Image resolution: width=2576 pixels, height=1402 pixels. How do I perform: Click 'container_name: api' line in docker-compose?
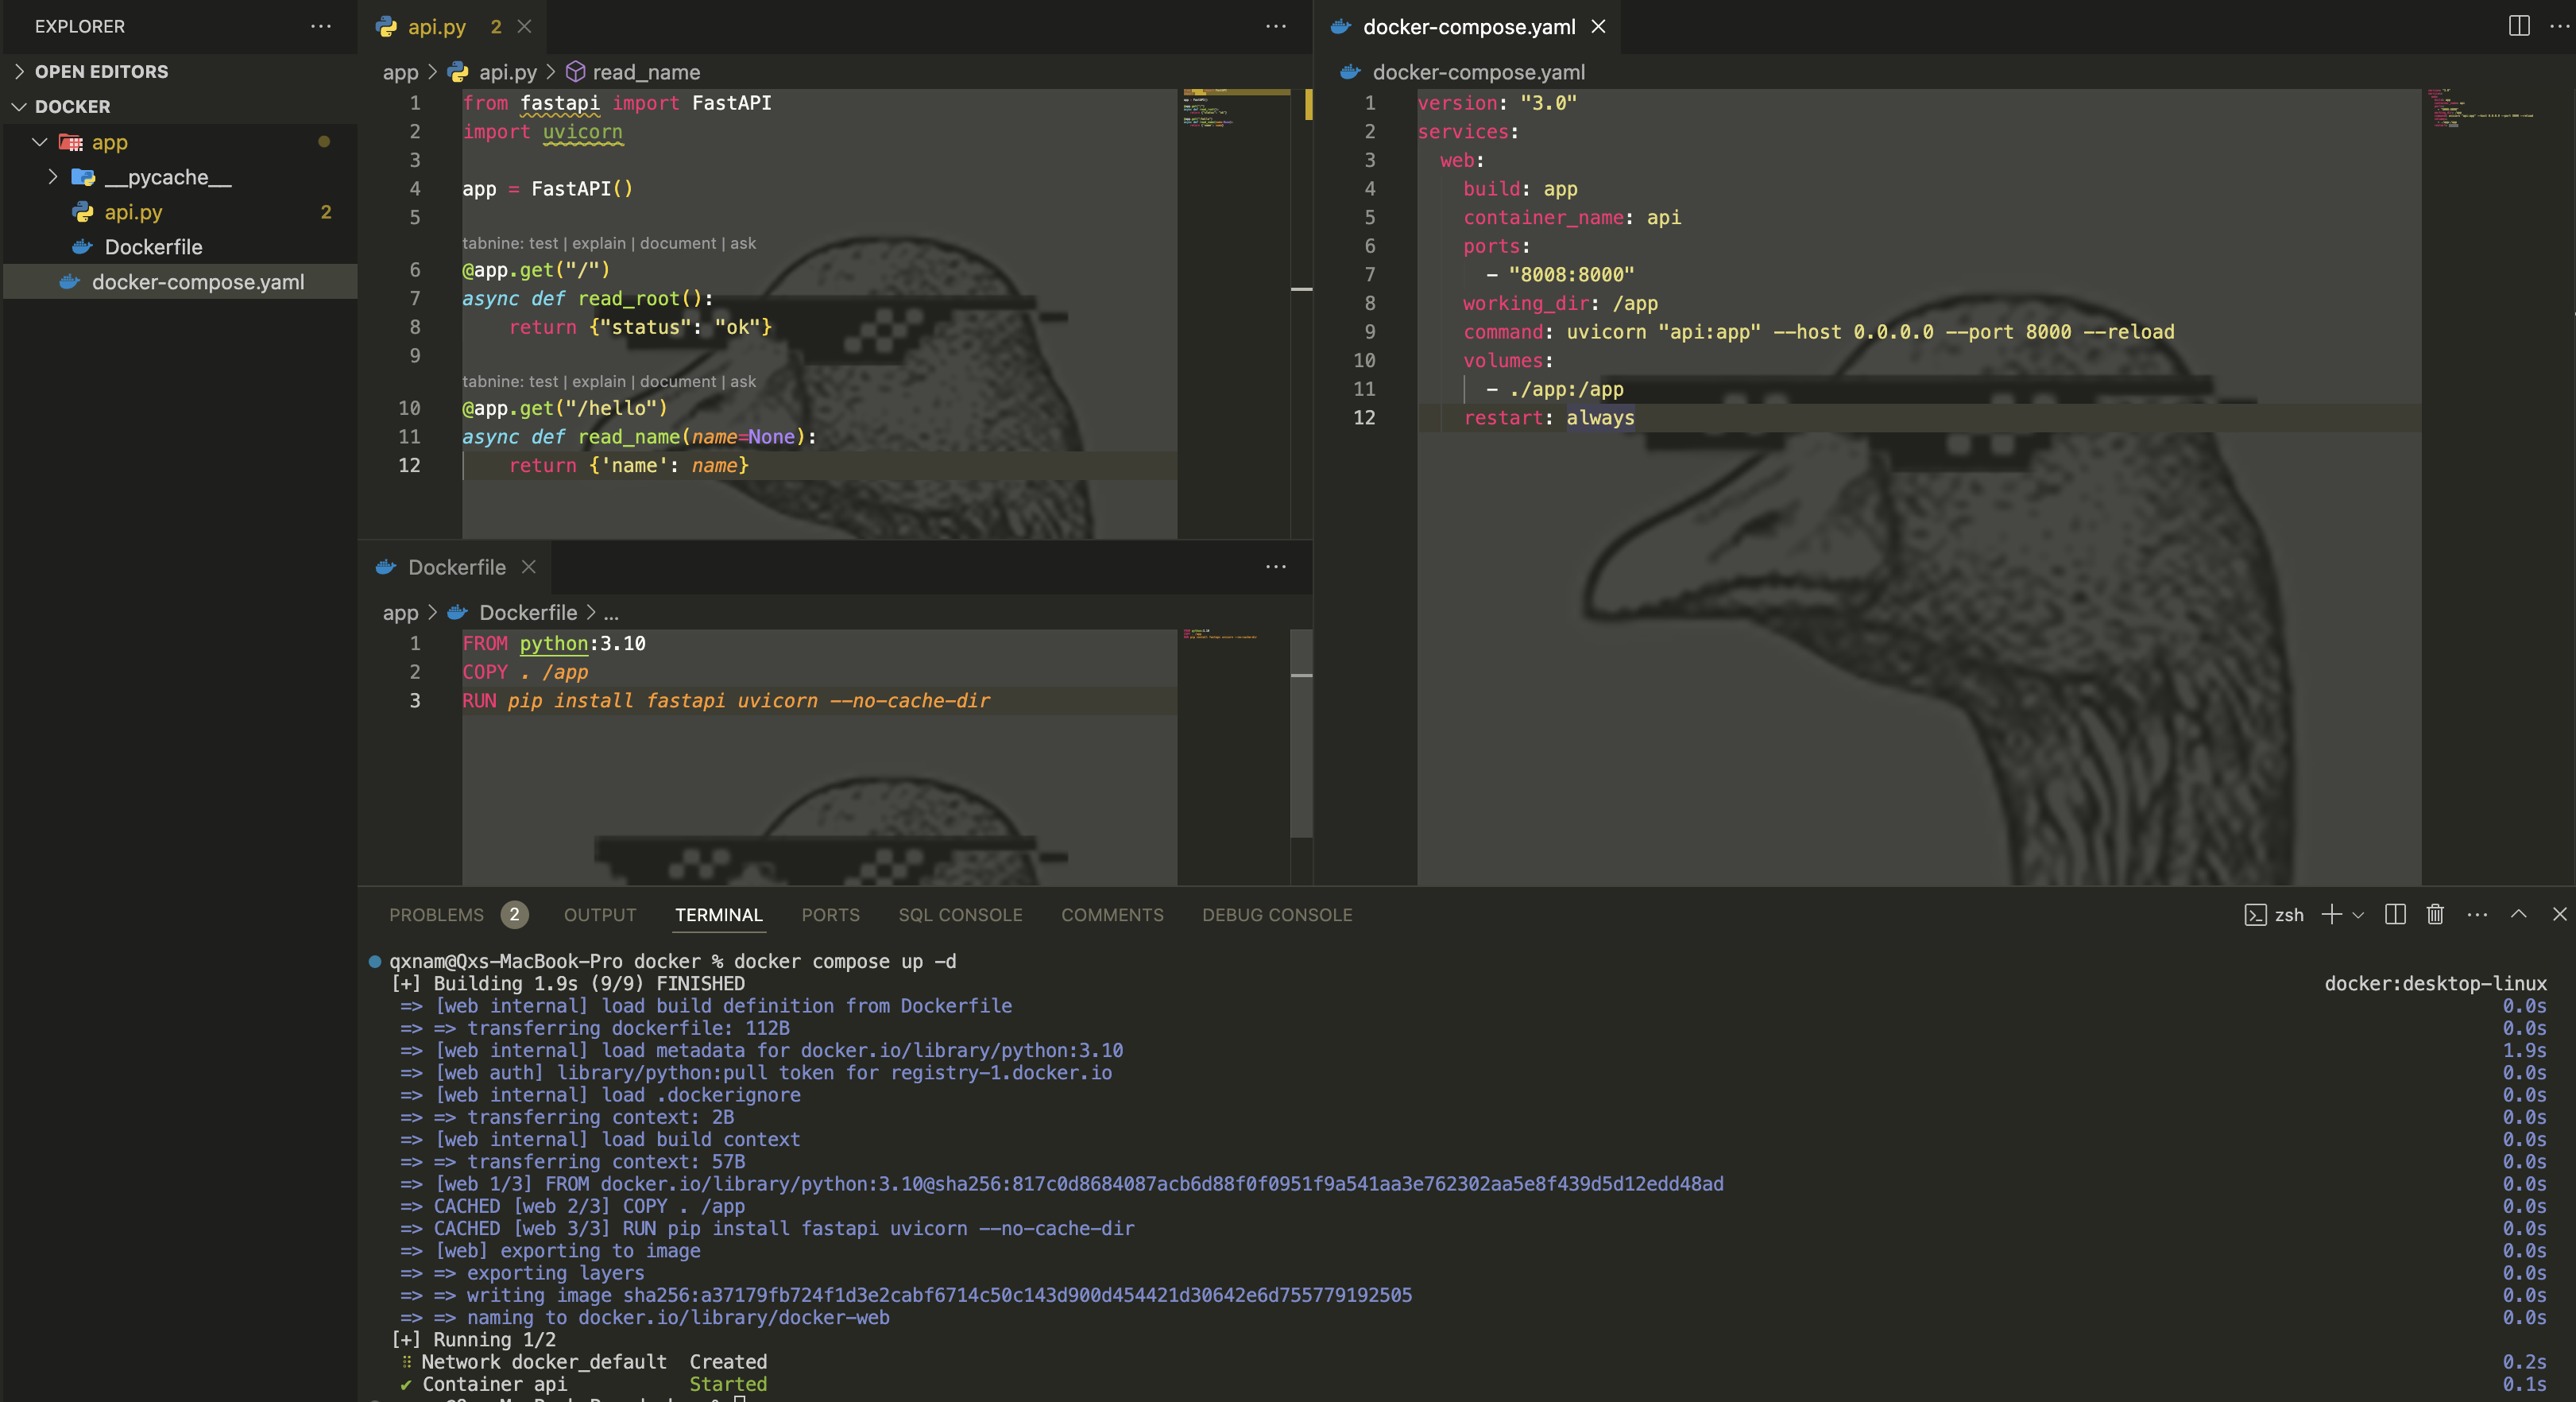1571,218
